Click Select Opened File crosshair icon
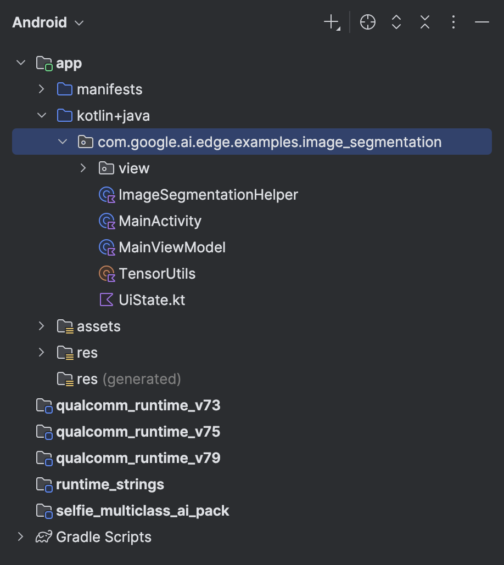 (368, 22)
